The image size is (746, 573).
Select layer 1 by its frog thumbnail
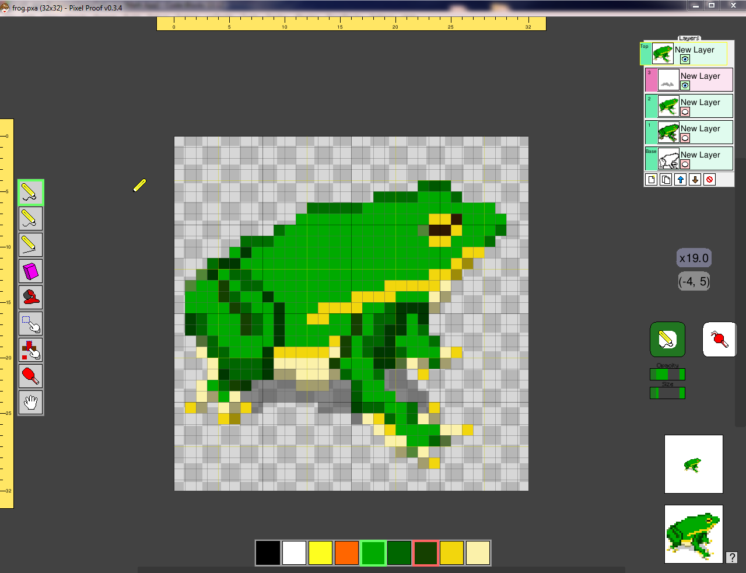tap(668, 132)
